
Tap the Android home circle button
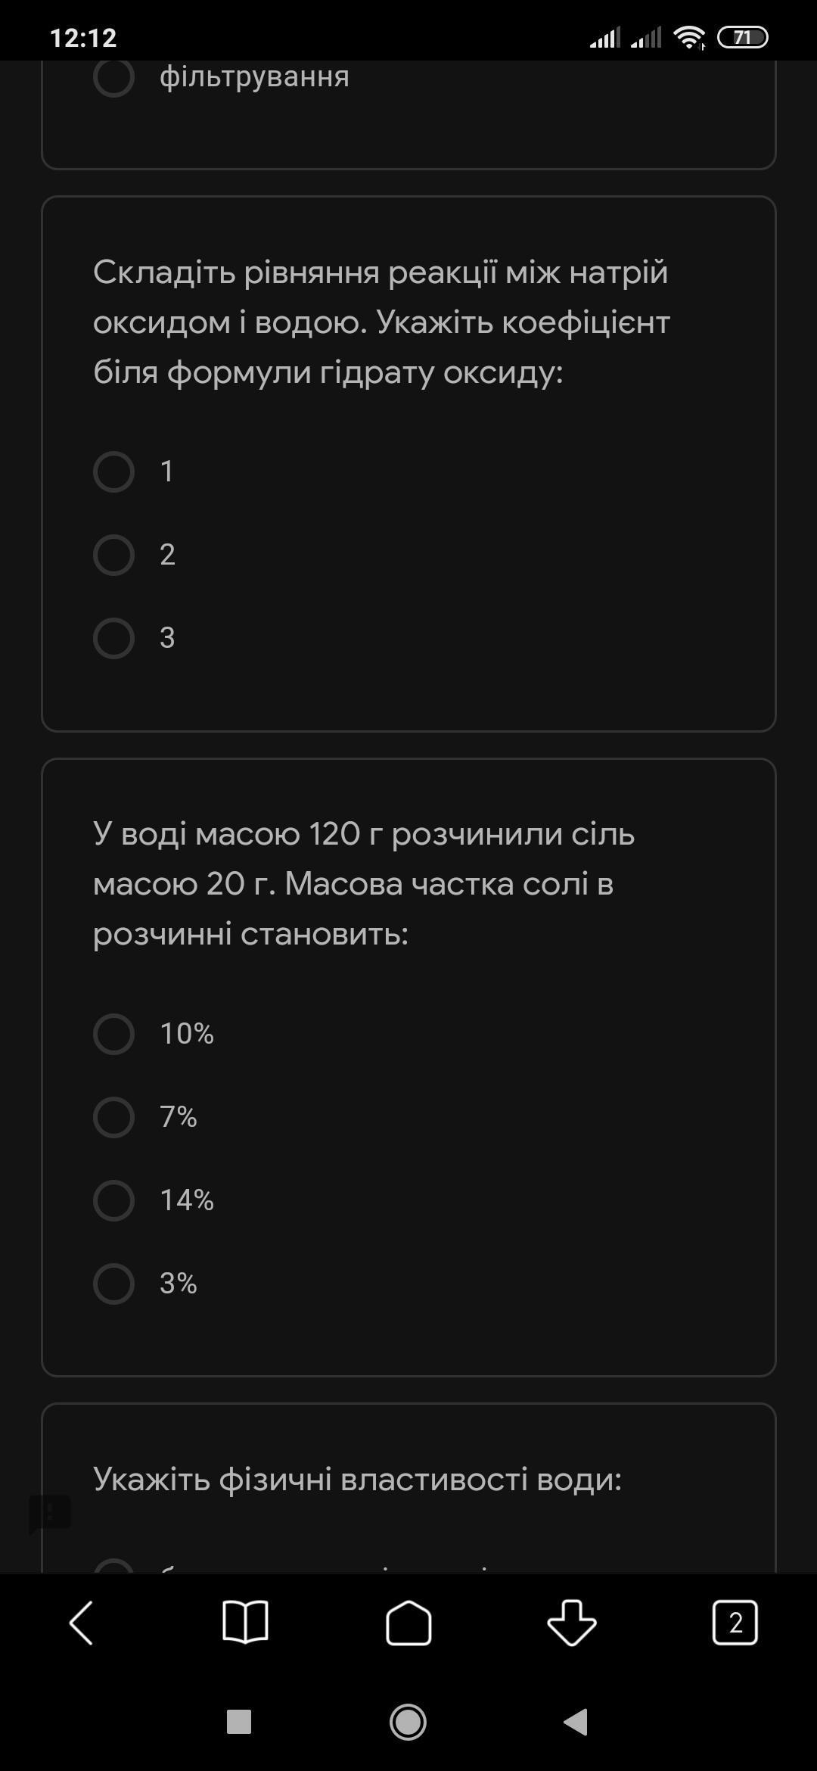[x=408, y=1722]
